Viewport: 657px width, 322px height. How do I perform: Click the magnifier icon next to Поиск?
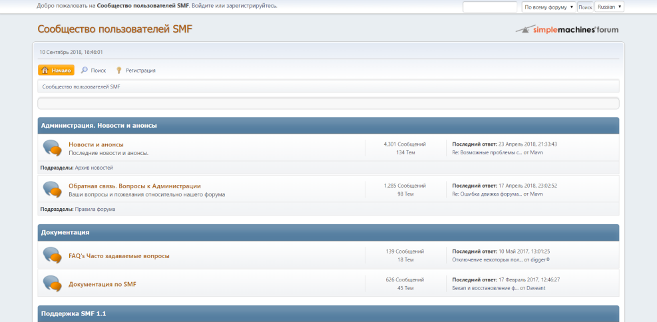85,70
